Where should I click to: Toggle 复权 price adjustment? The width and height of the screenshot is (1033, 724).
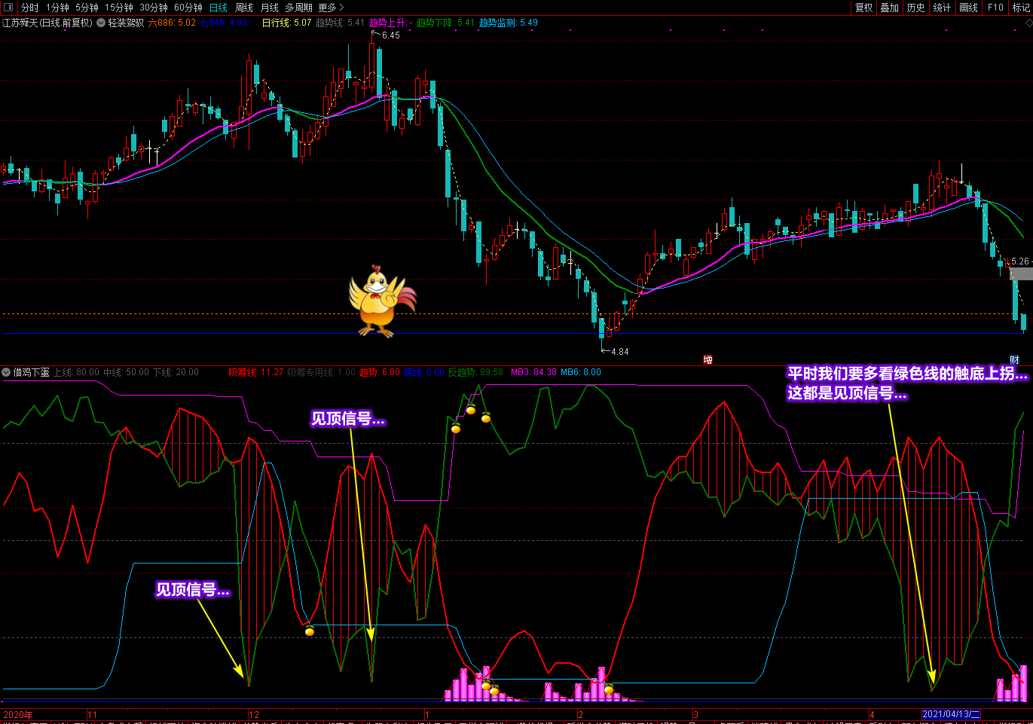tap(863, 8)
